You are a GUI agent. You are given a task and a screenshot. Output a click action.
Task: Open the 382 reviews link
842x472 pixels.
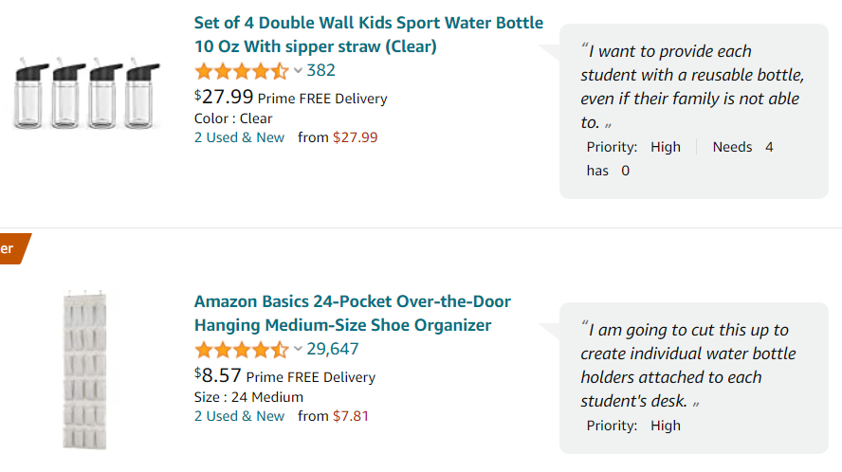320,70
